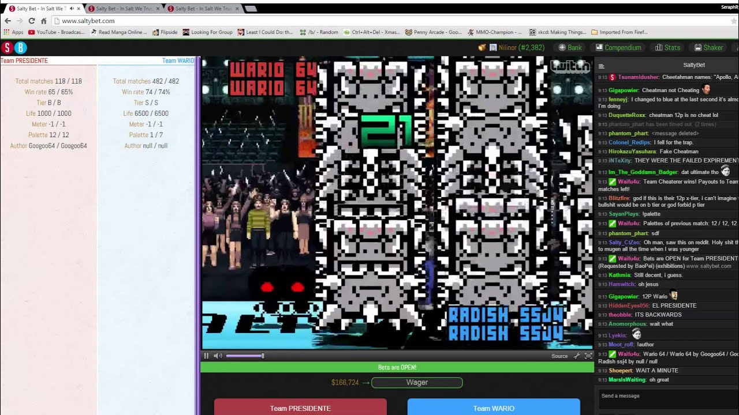739x415 pixels.
Task: Open a new browser tab
Action: tap(251, 9)
